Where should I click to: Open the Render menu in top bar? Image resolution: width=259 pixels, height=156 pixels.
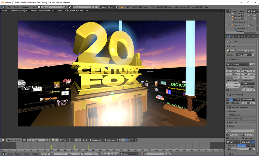[x=16, y=7]
